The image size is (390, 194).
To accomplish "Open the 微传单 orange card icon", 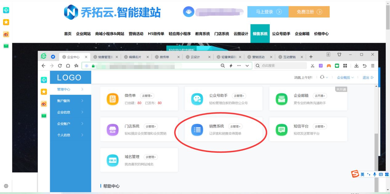I will [x=112, y=99].
